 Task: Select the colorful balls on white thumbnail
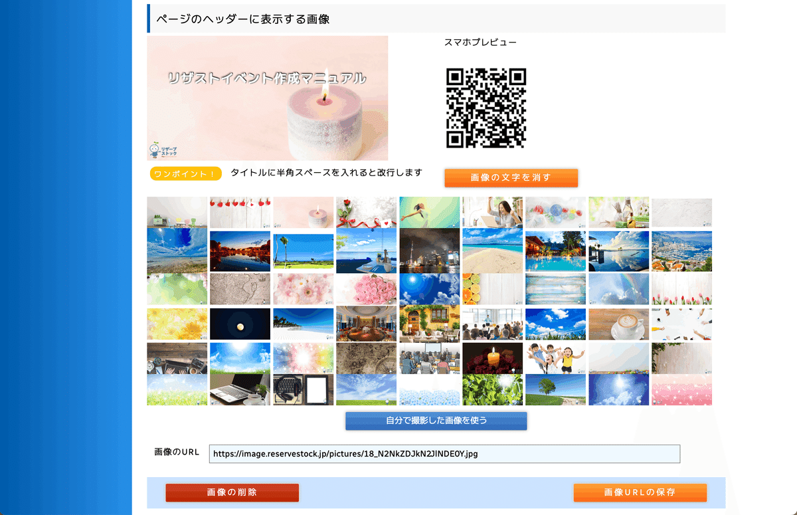[x=618, y=358]
